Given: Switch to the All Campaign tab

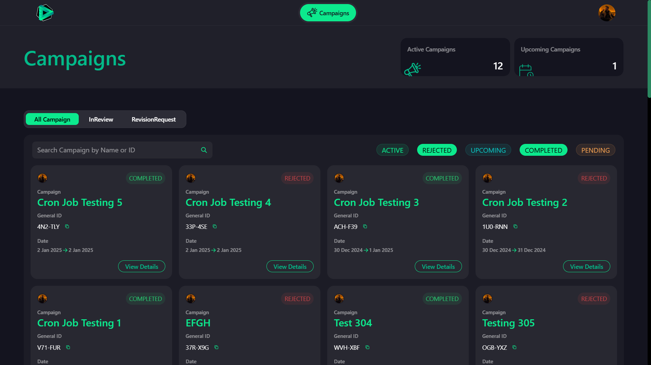Looking at the screenshot, I should pyautogui.click(x=52, y=119).
